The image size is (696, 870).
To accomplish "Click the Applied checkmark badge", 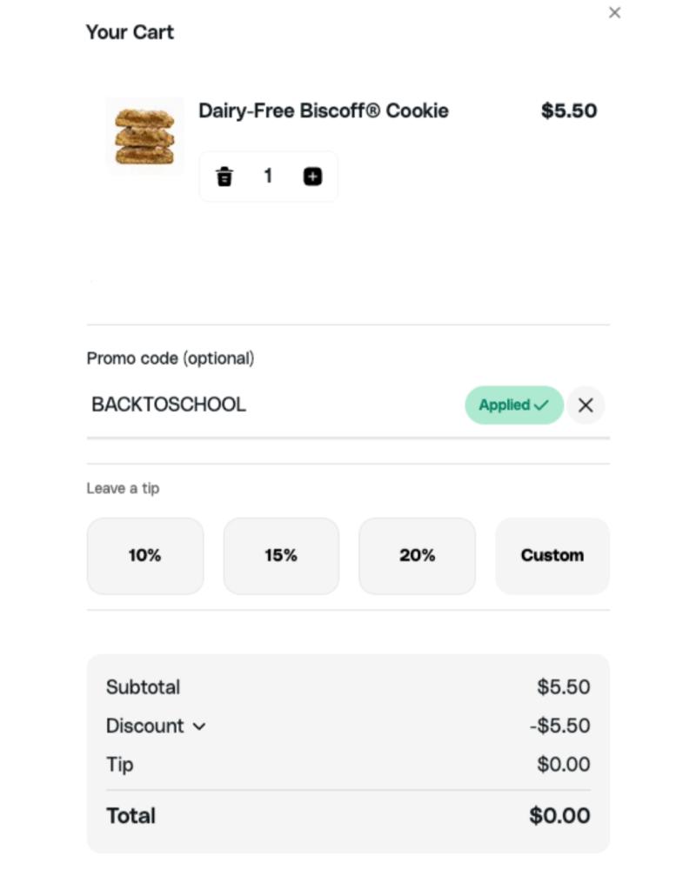I will point(514,405).
